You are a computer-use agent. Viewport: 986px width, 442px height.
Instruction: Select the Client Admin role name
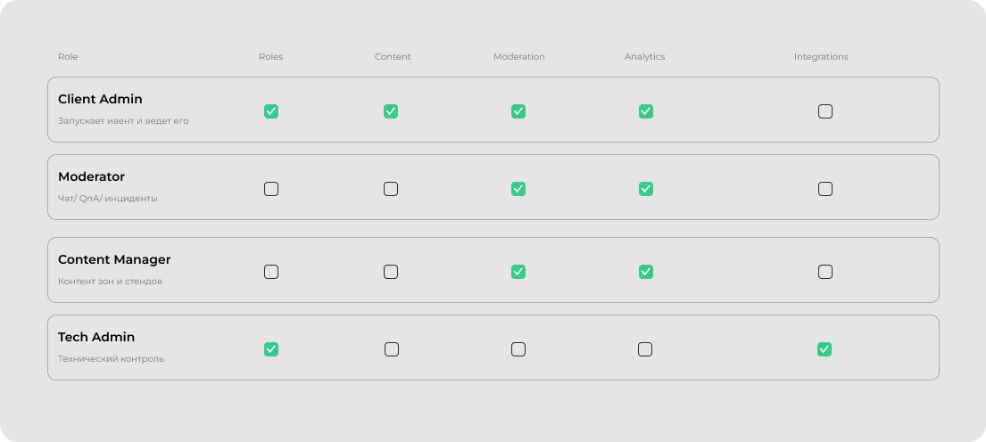click(100, 99)
